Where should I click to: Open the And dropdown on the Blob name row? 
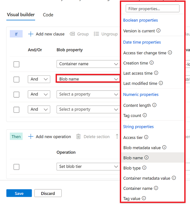click(39, 79)
